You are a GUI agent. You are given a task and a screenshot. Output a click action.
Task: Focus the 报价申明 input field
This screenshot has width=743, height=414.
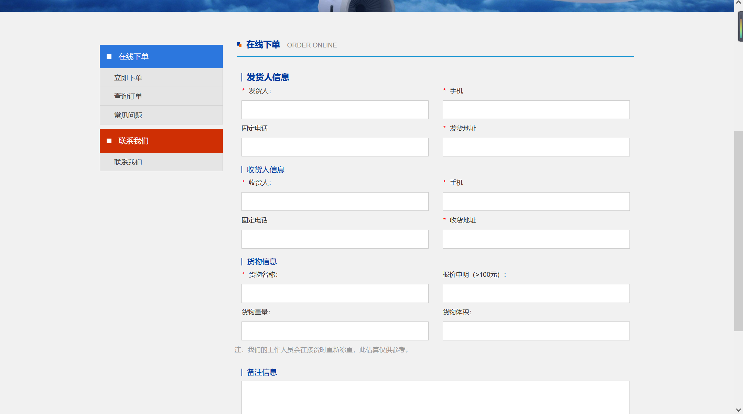pyautogui.click(x=536, y=293)
